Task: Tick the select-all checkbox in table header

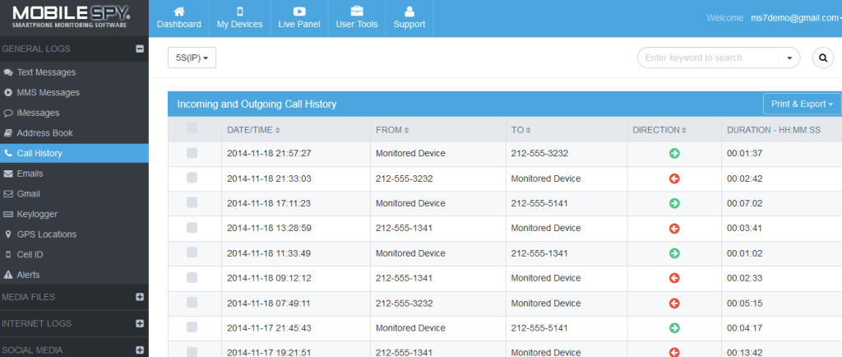Action: [192, 128]
